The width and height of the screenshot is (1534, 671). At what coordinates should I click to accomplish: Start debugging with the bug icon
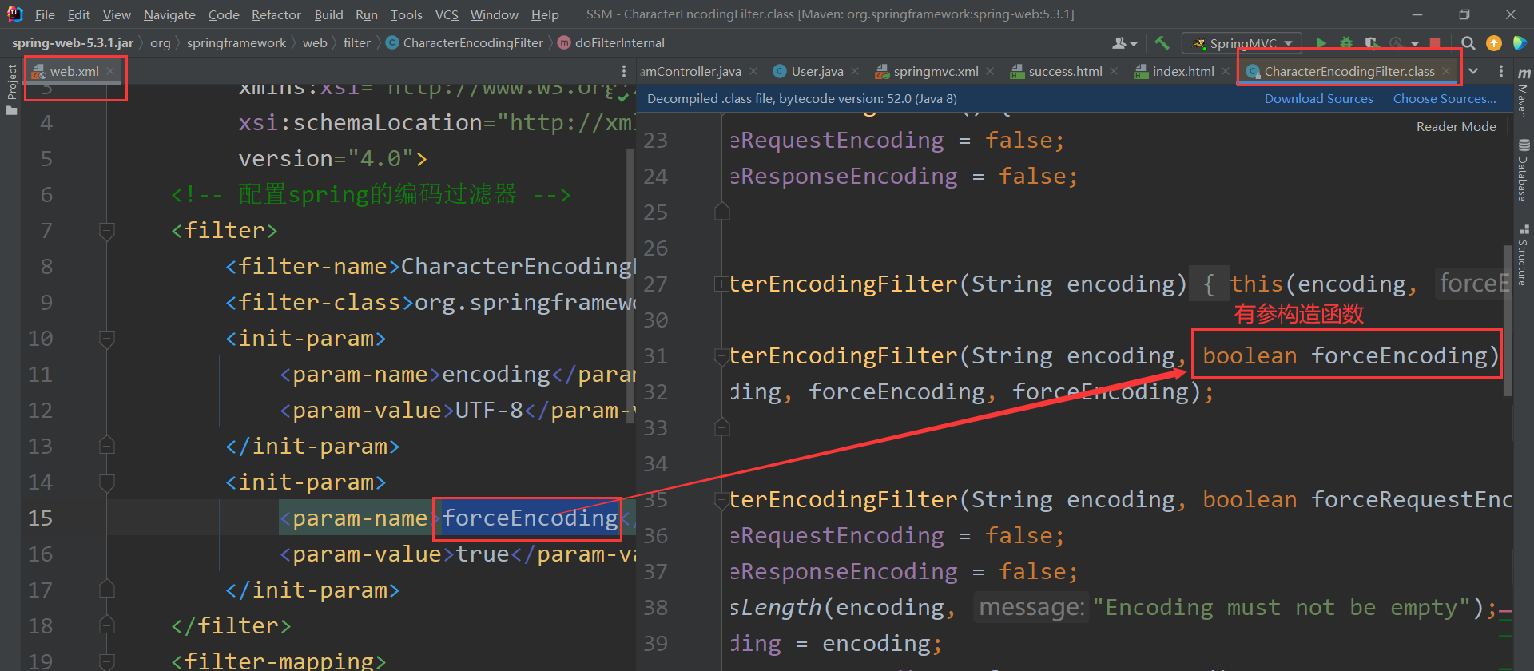coord(1346,43)
